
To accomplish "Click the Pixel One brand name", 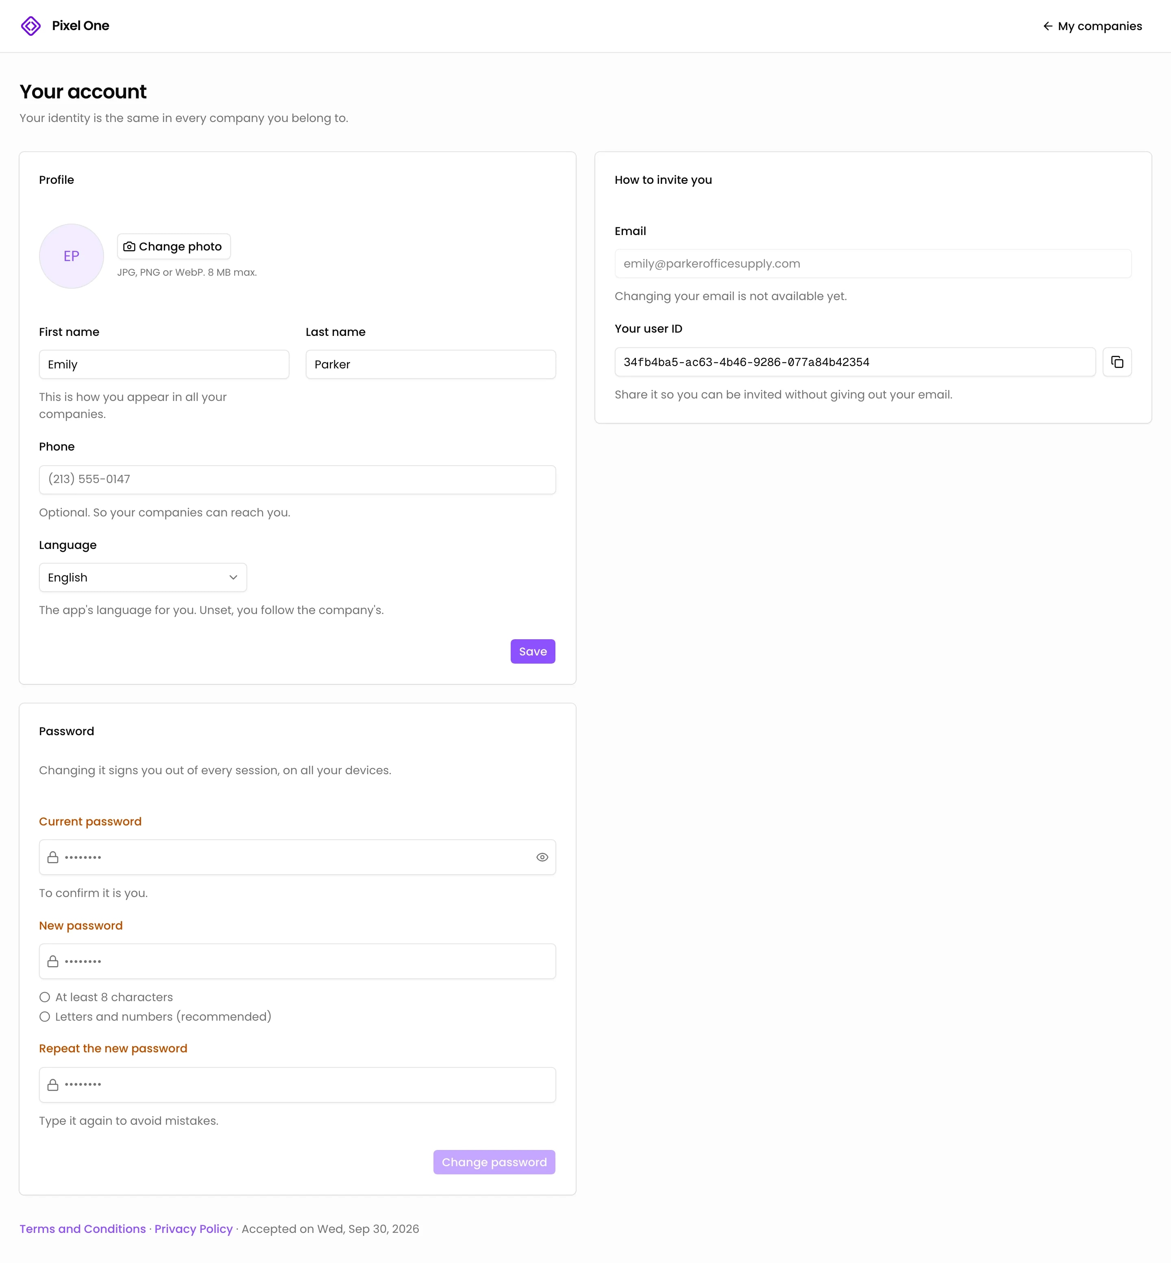I will [x=81, y=26].
